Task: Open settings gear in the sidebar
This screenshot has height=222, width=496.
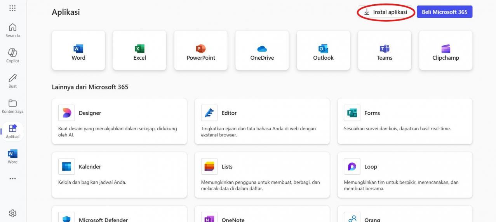Action: click(12, 213)
